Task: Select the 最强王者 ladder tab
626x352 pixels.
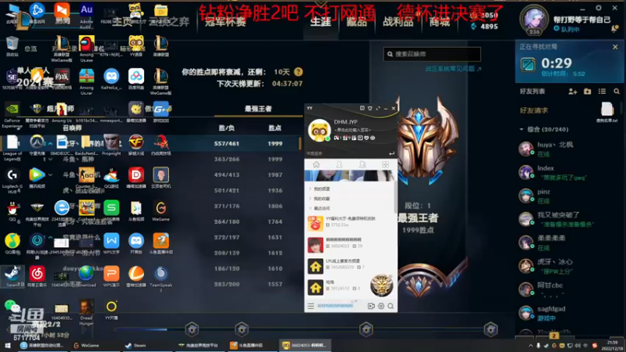Action: click(258, 109)
